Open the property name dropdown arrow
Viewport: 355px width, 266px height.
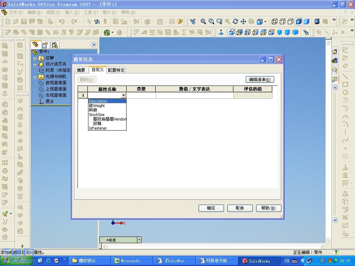point(123,95)
